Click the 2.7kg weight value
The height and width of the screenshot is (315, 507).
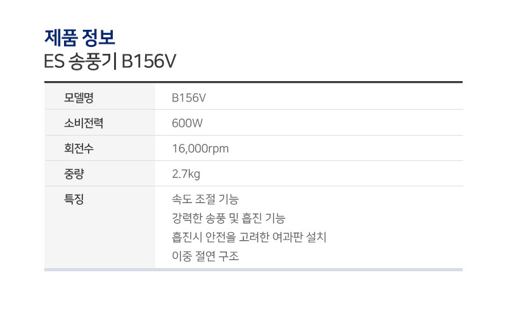(186, 174)
